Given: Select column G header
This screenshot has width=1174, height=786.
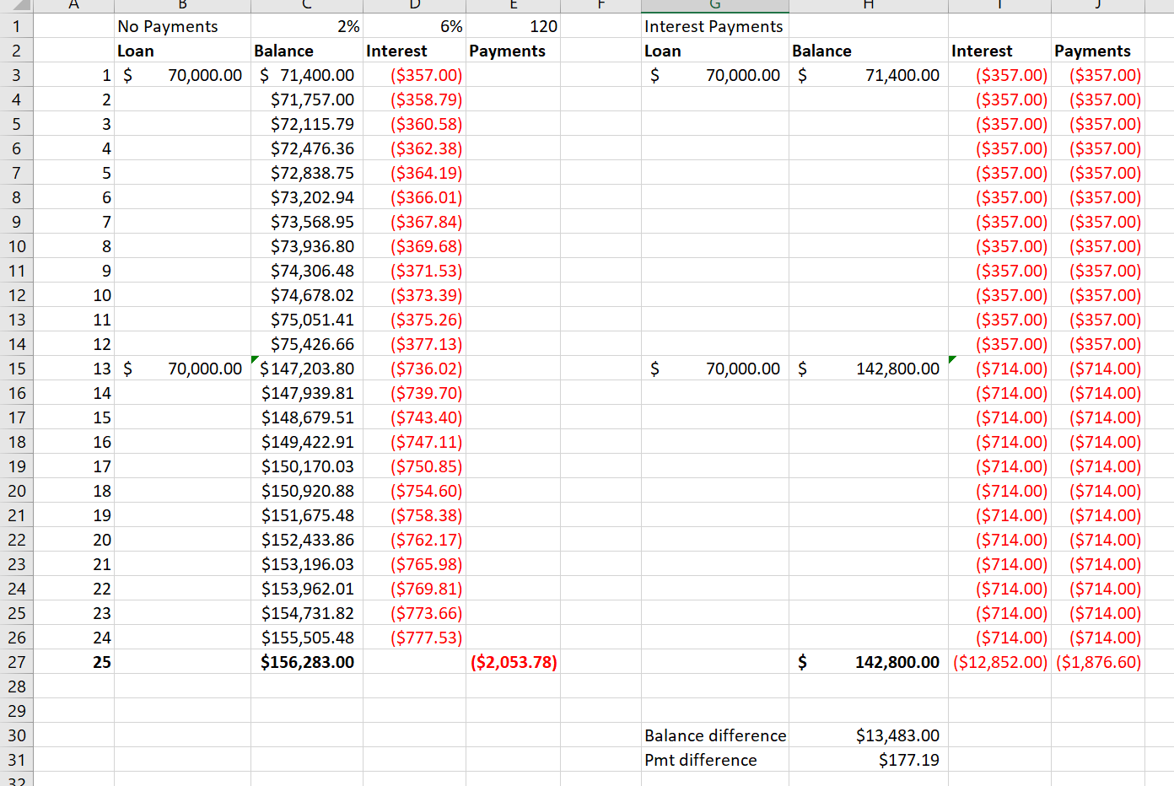Looking at the screenshot, I should tap(714, 6).
